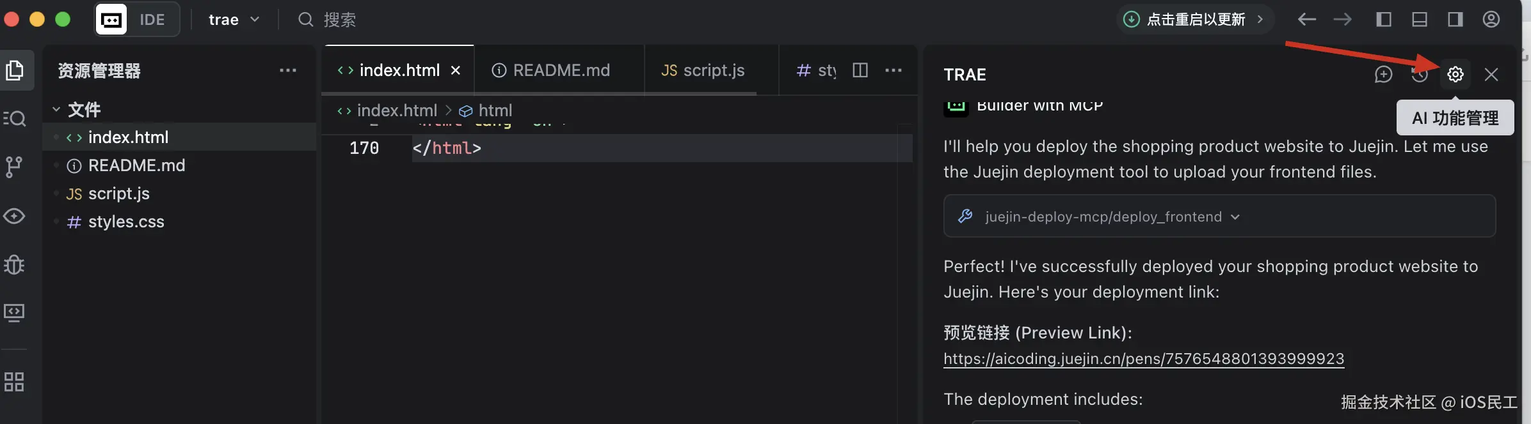The image size is (1531, 424).
Task: Collapse the 文件 folder section
Action: 56,110
